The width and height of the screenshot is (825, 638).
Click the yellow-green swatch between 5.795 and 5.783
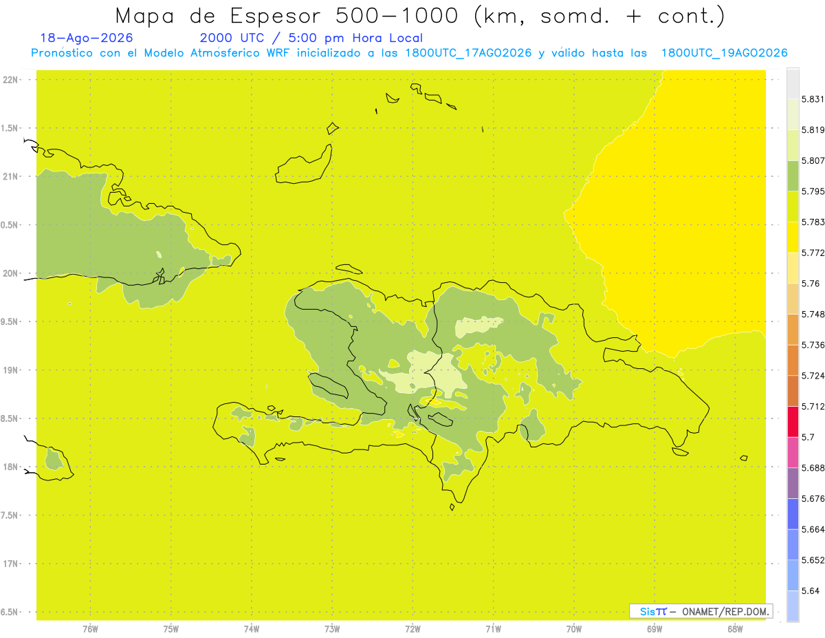[x=793, y=206]
